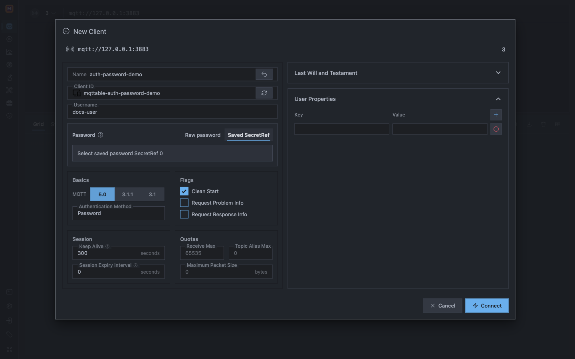Click the mqtt://127.0.0.1:3883 dialog address text
This screenshot has width=575, height=359.
coord(113,49)
